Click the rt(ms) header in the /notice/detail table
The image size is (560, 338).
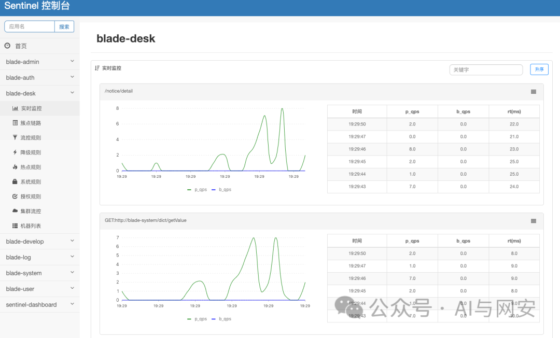tap(514, 111)
